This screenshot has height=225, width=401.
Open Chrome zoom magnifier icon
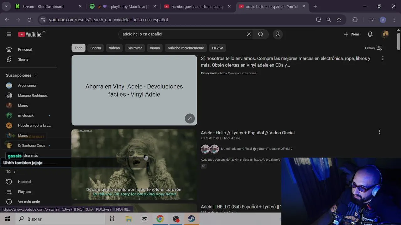[329, 20]
